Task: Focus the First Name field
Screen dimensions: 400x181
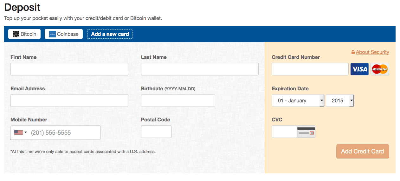Action: pos(69,69)
